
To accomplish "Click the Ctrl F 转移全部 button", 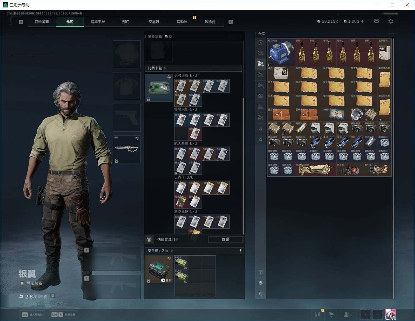I will (63, 315).
